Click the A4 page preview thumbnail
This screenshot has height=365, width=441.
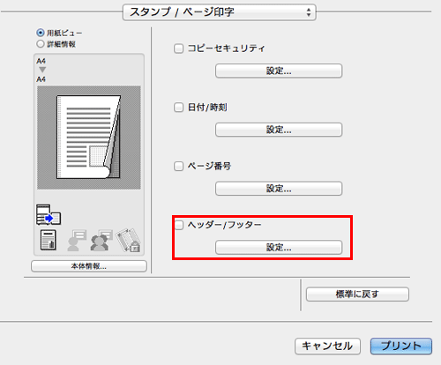[x=89, y=138]
